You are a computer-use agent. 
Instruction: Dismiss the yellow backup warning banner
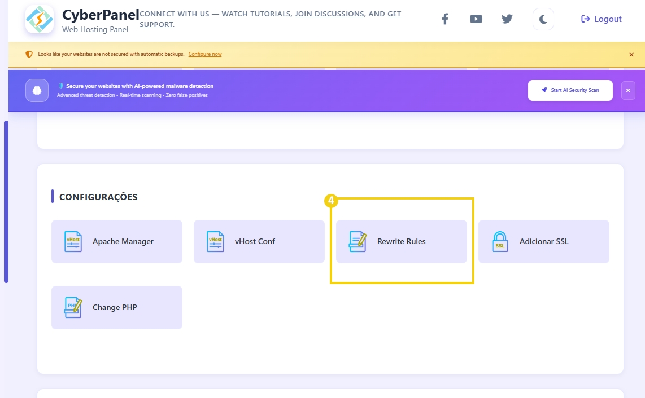(x=631, y=54)
